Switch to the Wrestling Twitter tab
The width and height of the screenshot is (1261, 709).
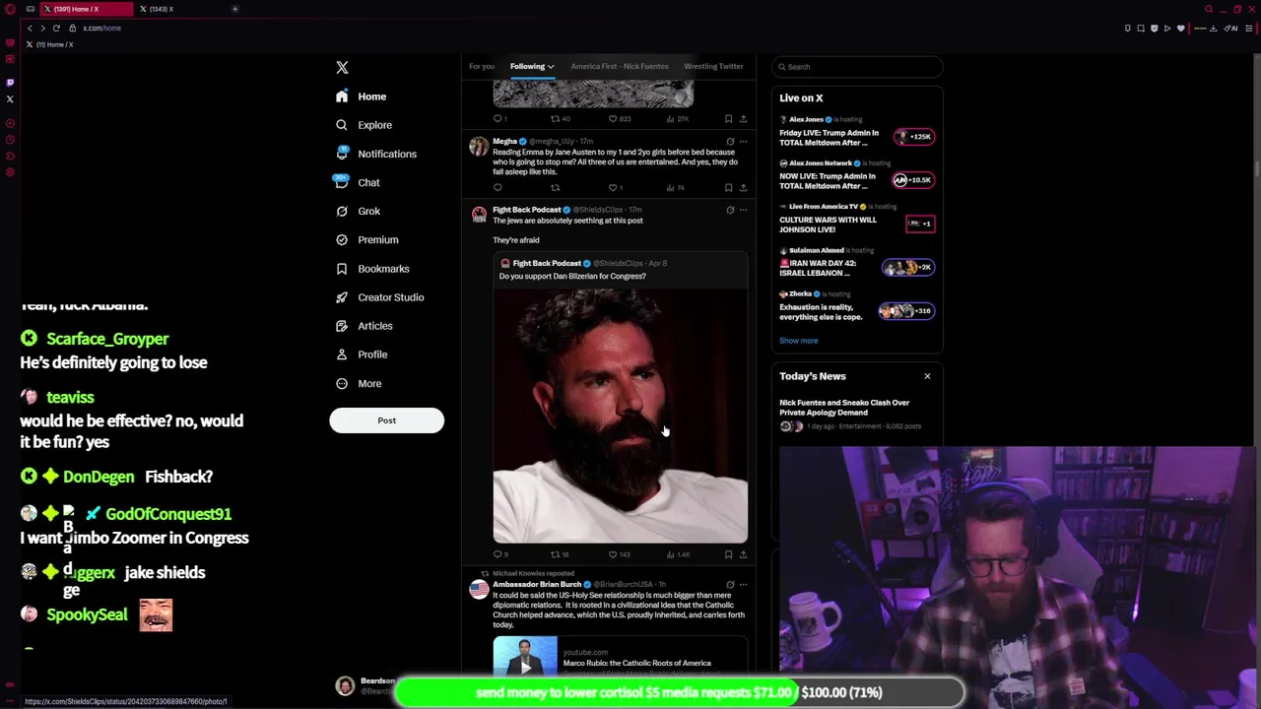[x=713, y=66]
